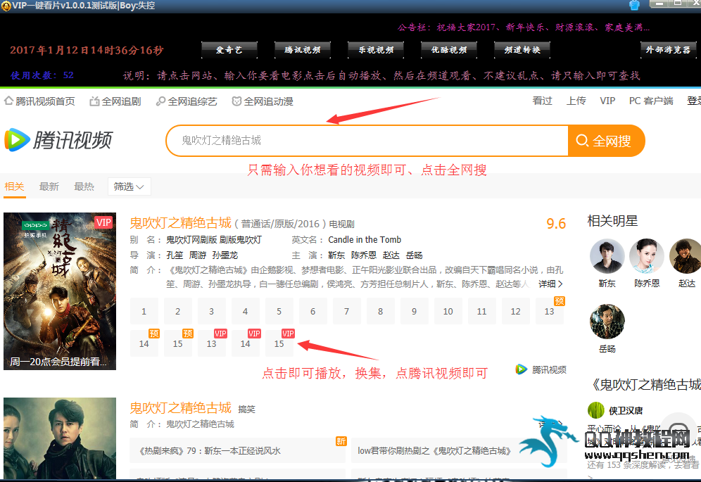Open video low君带你刷热剧之《鬼吹灯之精绝古城》
Screen dimensions: 701x482
[x=459, y=451]
